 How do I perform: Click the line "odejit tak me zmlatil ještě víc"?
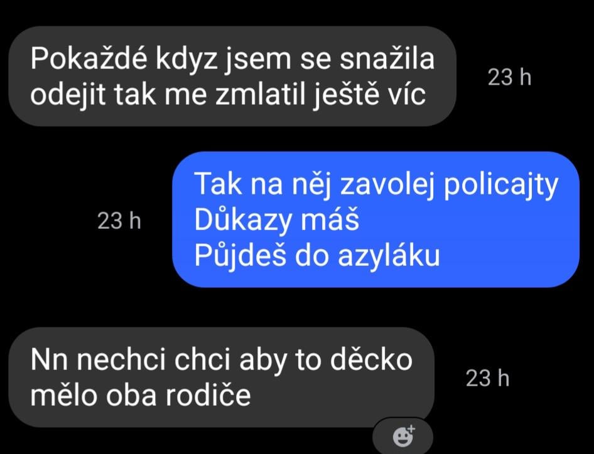point(228,94)
